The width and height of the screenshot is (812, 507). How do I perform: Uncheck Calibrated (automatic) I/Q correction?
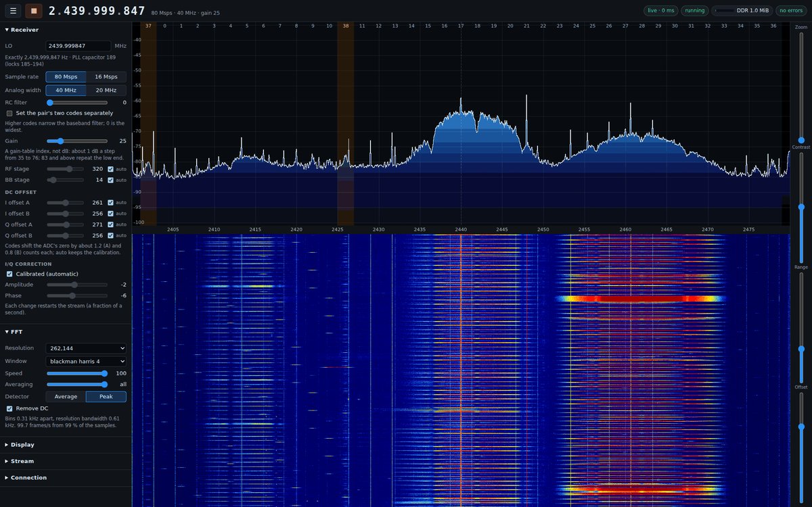[x=9, y=274]
